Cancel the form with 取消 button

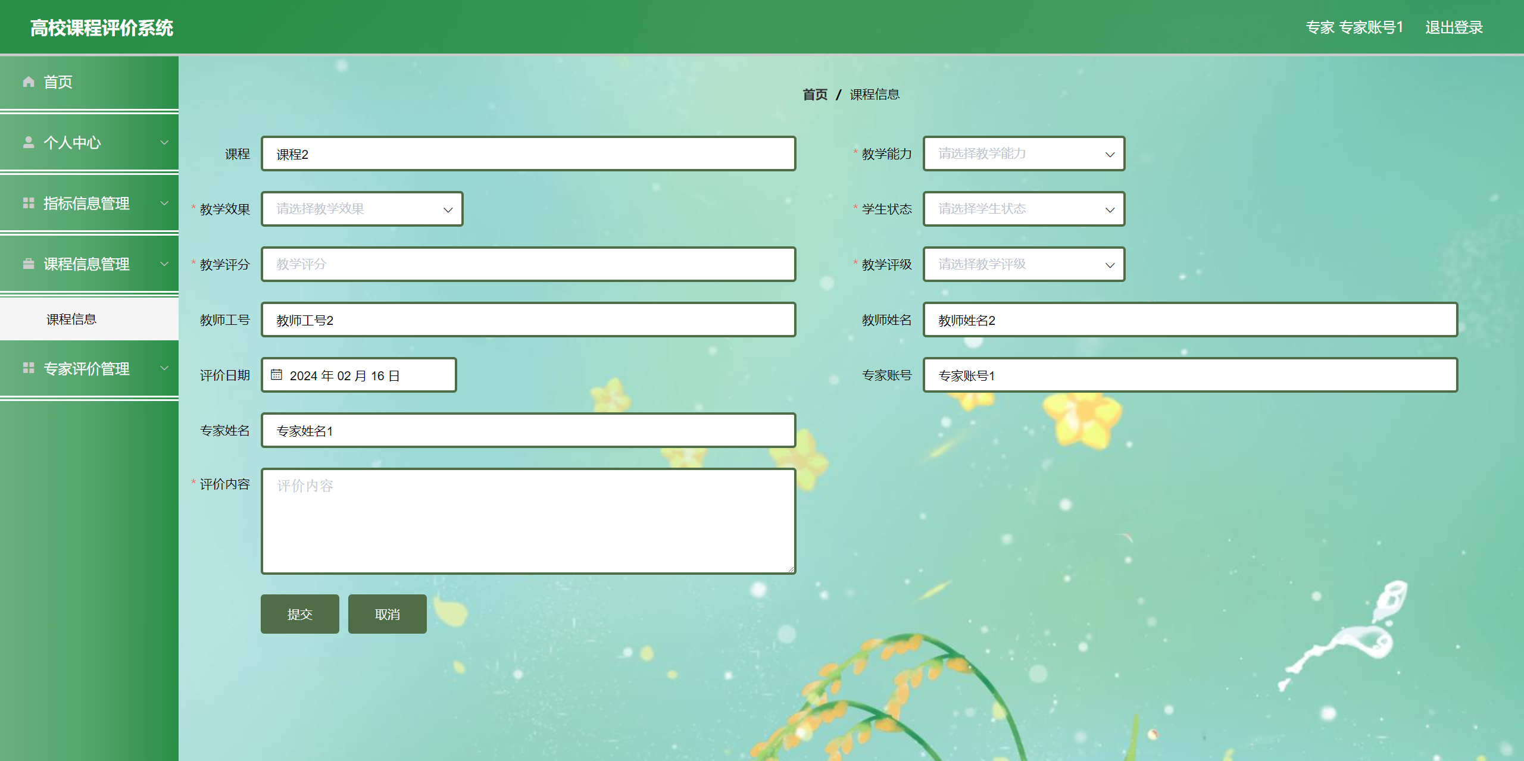(x=387, y=613)
